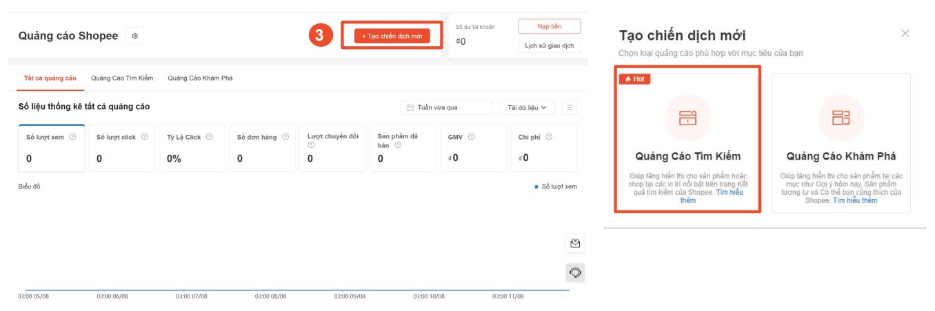Click help icon next to GMV

[471, 137]
